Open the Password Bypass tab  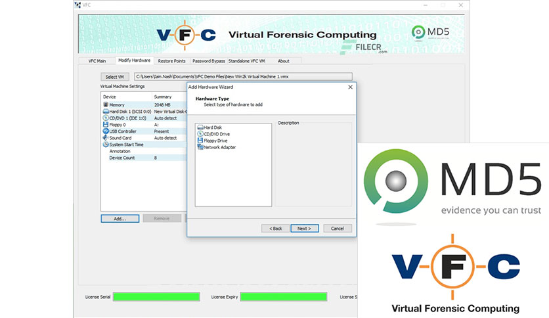point(209,61)
